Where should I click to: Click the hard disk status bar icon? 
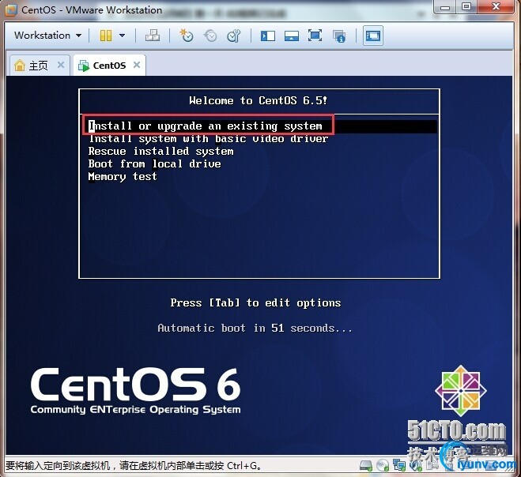(x=366, y=466)
